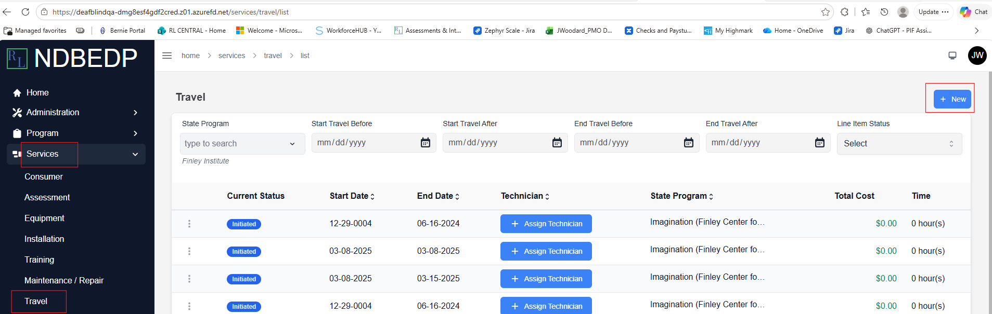
Task: Open the Line Item Status select
Action: tap(899, 144)
